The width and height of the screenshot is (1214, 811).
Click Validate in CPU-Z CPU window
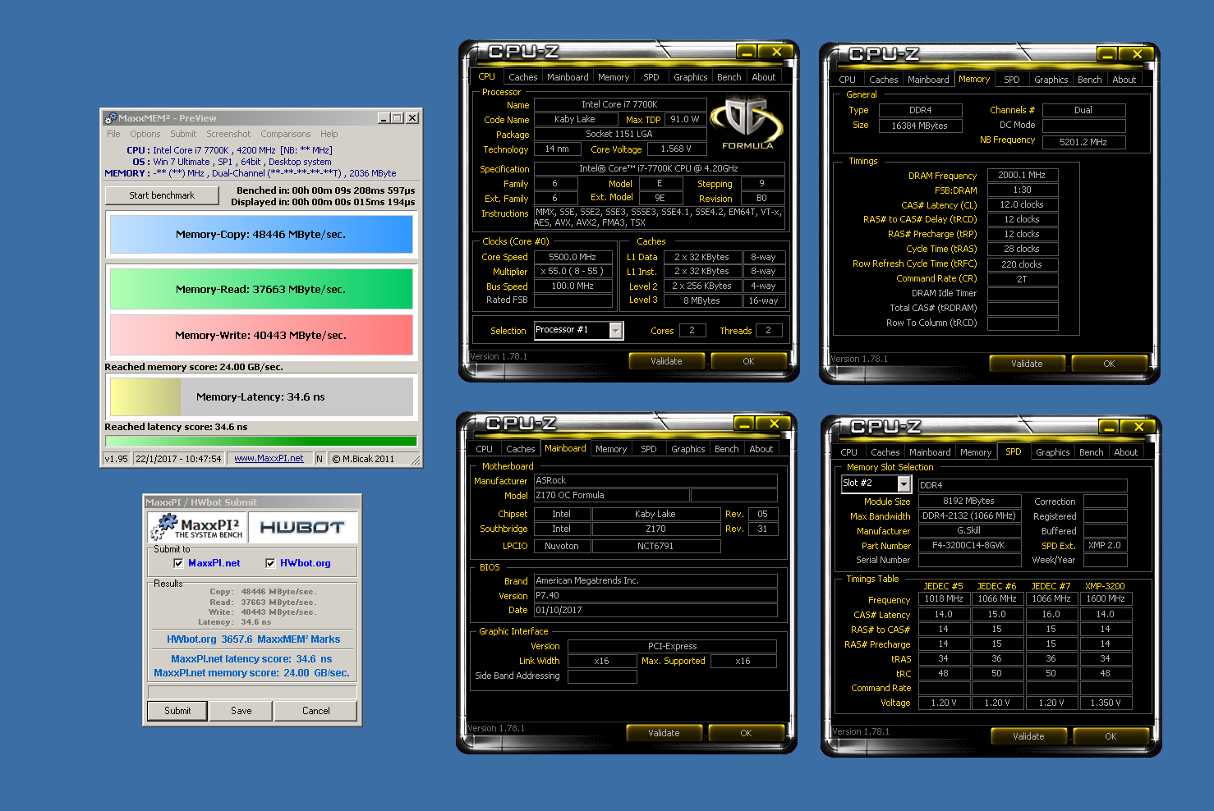[x=666, y=361]
